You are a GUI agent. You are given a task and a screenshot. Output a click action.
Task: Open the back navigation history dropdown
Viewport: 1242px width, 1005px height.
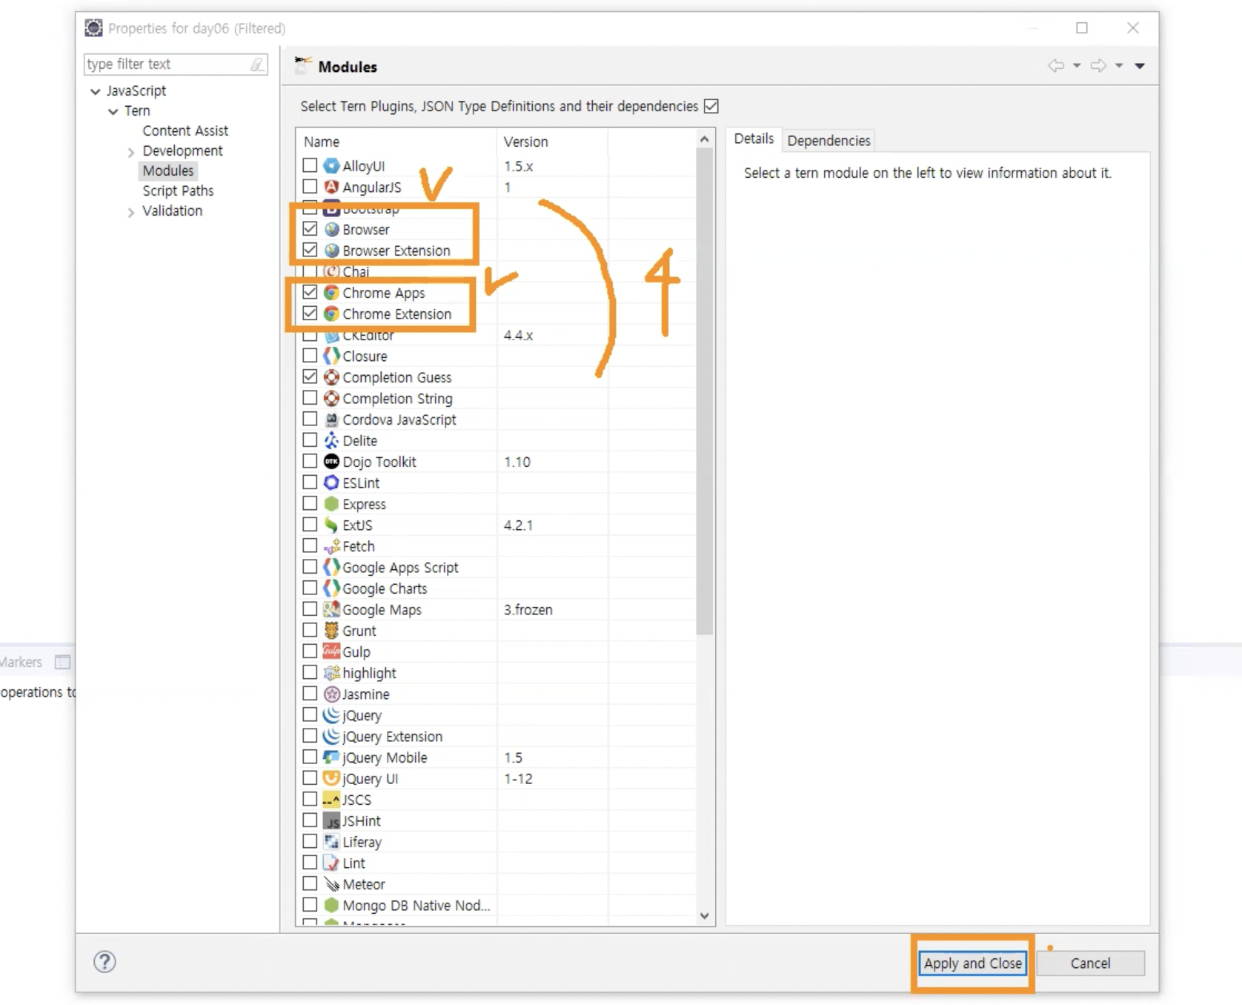click(x=1077, y=66)
